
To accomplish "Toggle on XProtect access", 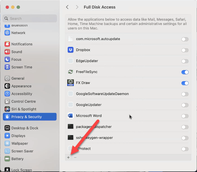I will (x=185, y=149).
